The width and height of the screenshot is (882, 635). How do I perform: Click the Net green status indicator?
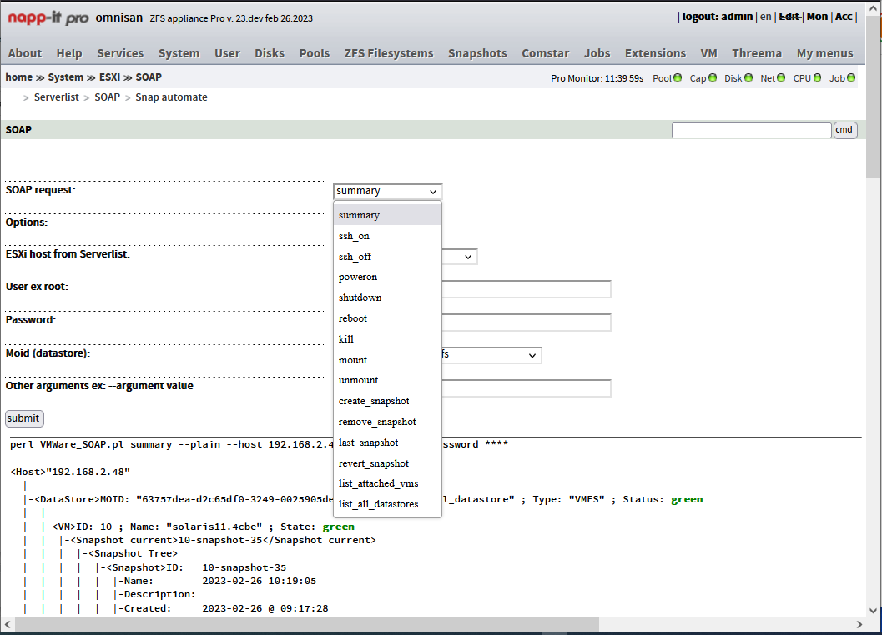(x=781, y=78)
